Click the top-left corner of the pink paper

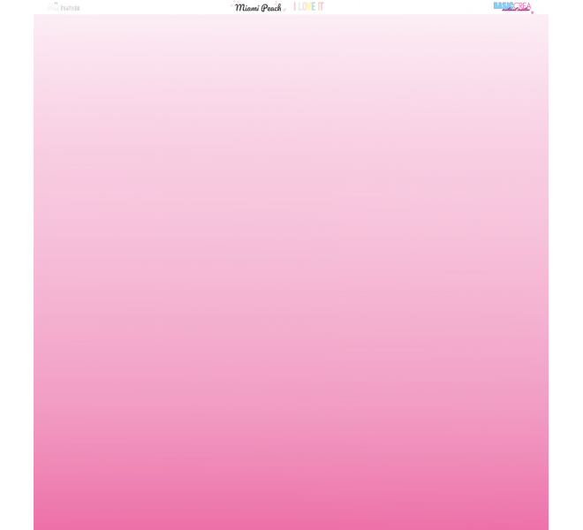[35, 16]
